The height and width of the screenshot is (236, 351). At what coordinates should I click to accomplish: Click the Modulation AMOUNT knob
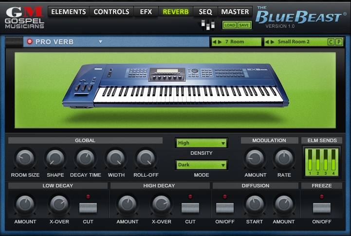(255, 158)
